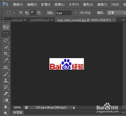Open status bar info menu arrow

(74, 108)
